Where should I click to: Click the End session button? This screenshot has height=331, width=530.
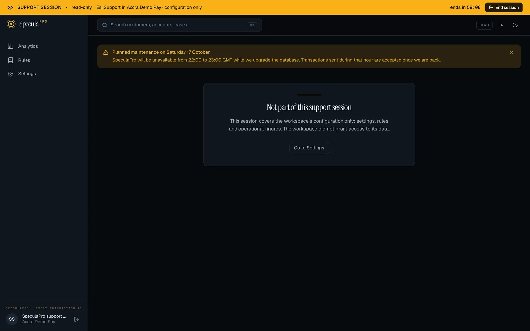coord(504,7)
